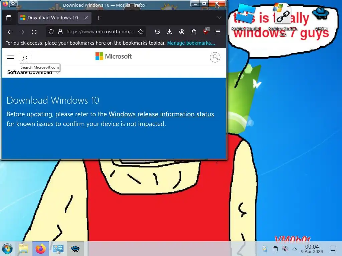Open the tracking protection shield icon

[x=51, y=32]
